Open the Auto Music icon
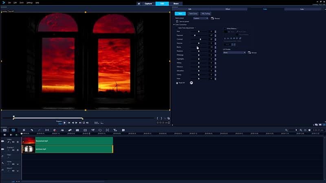 [x=70, y=130]
